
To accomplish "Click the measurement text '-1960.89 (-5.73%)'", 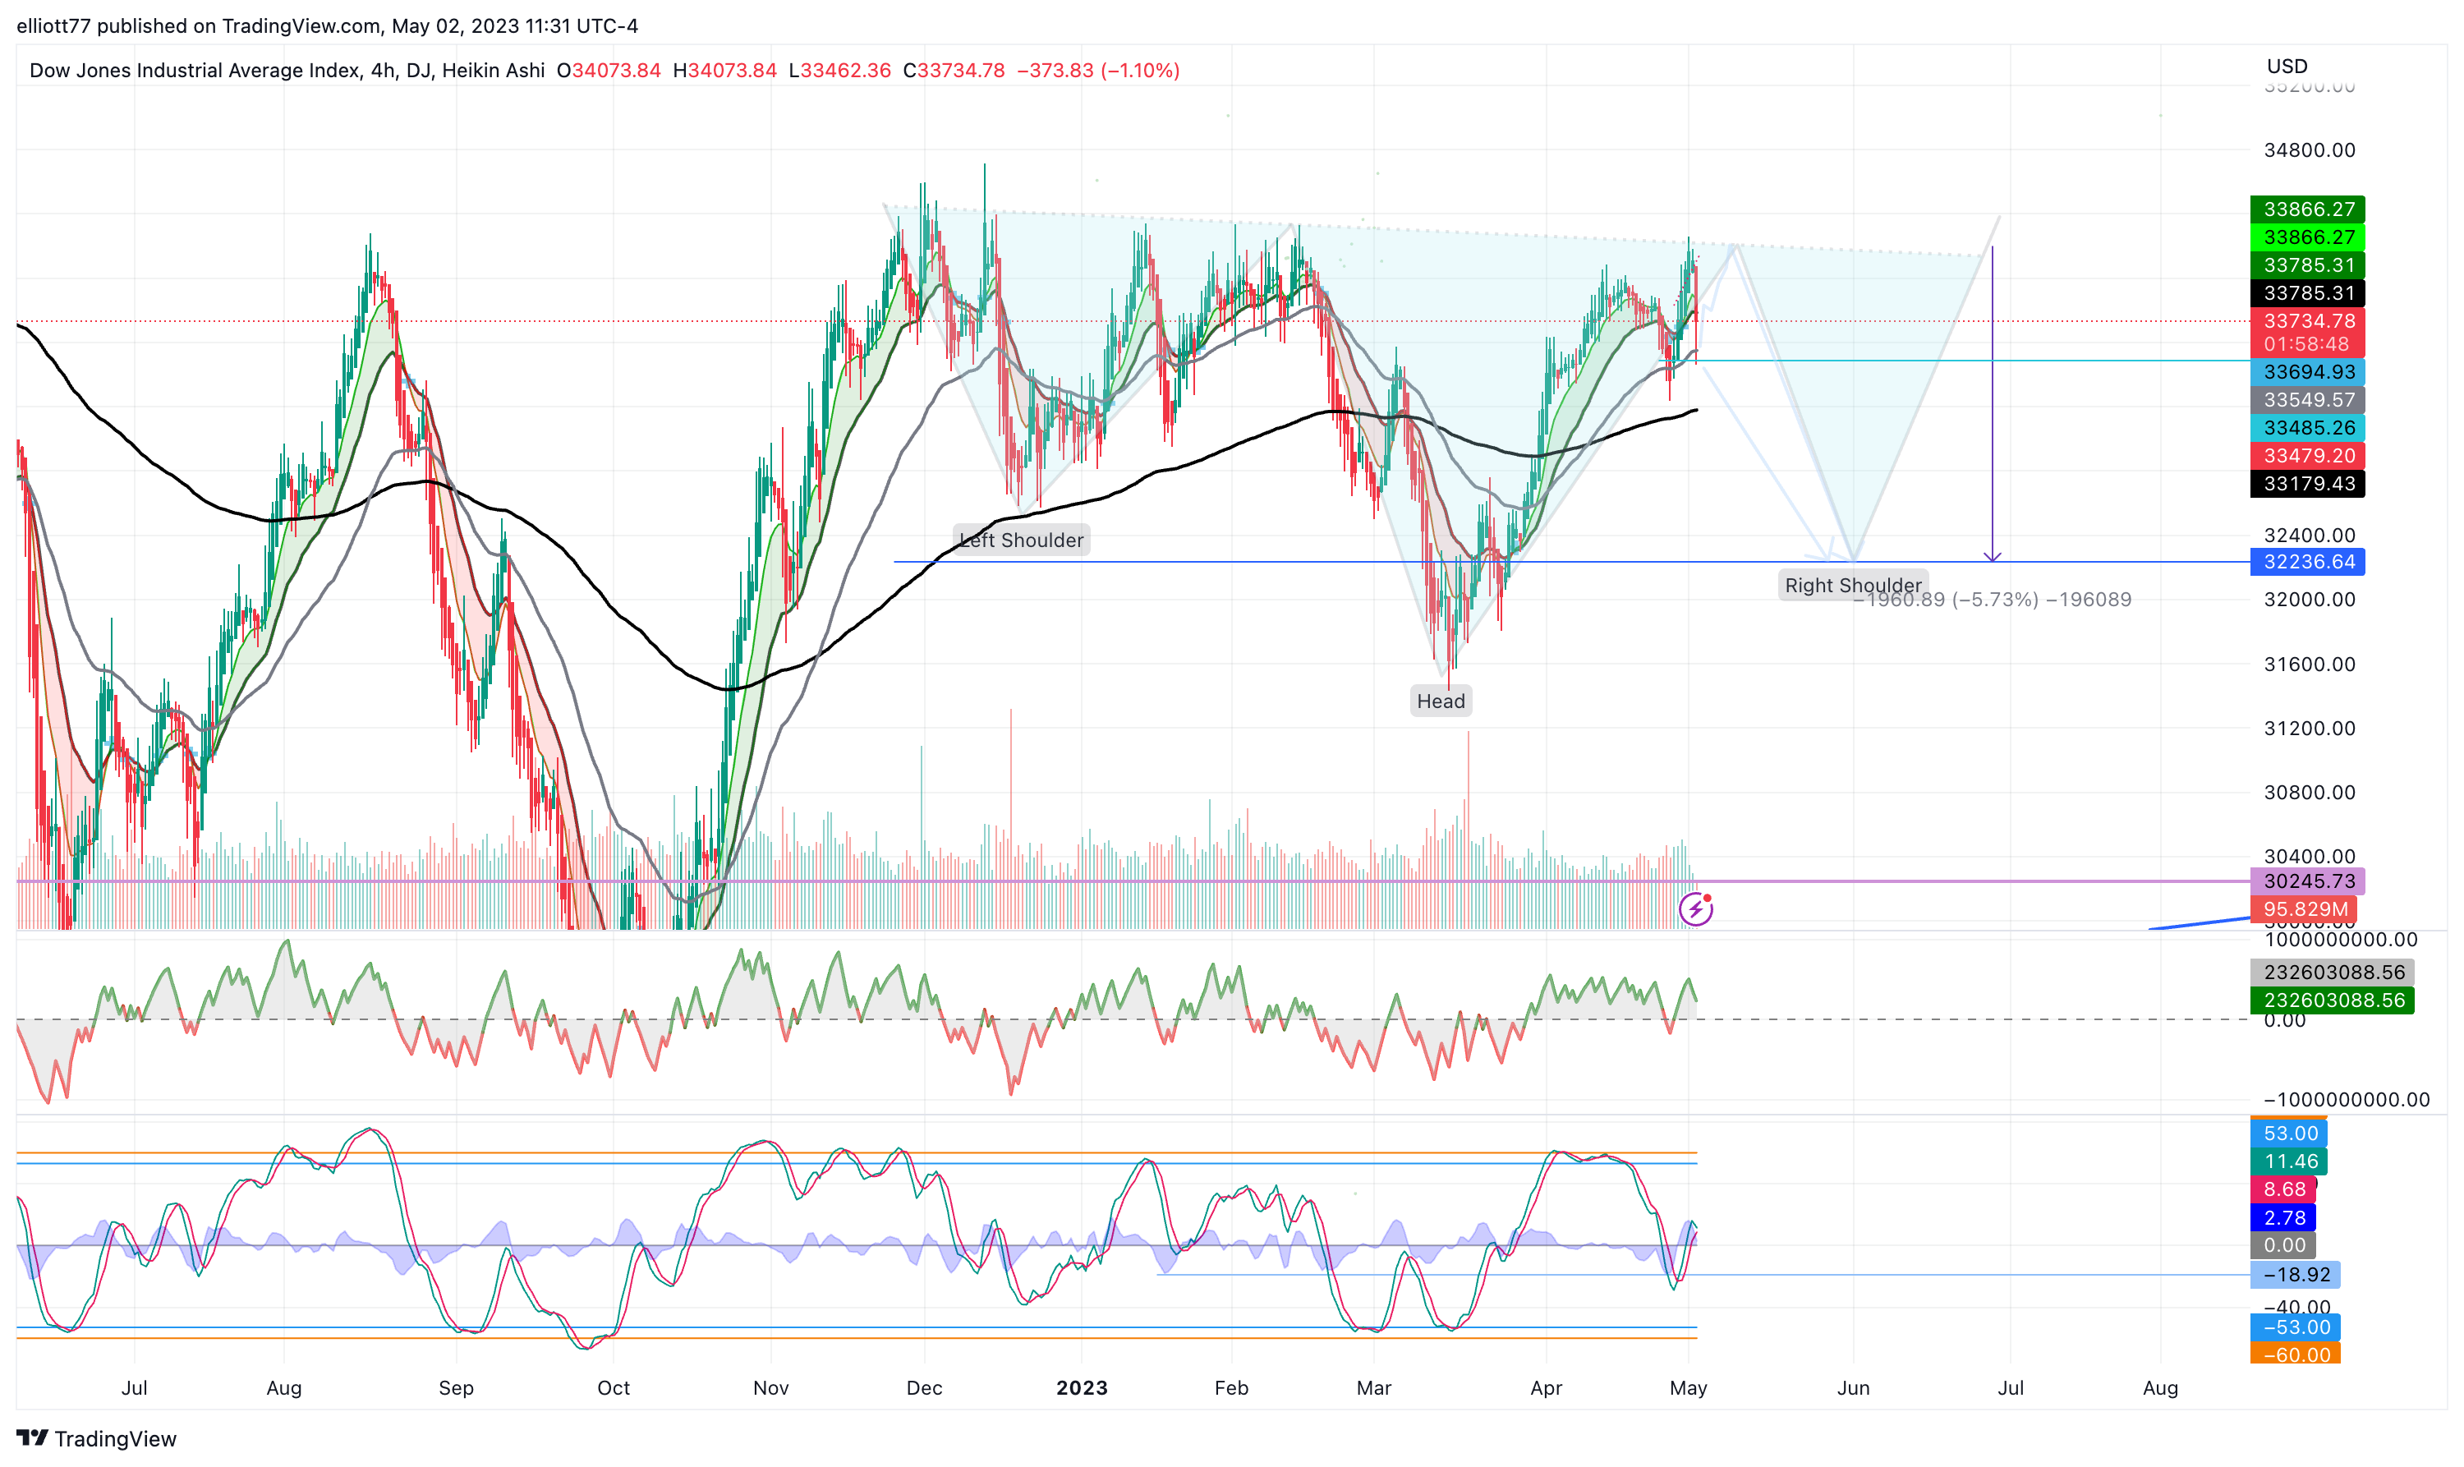I will coord(1945,599).
